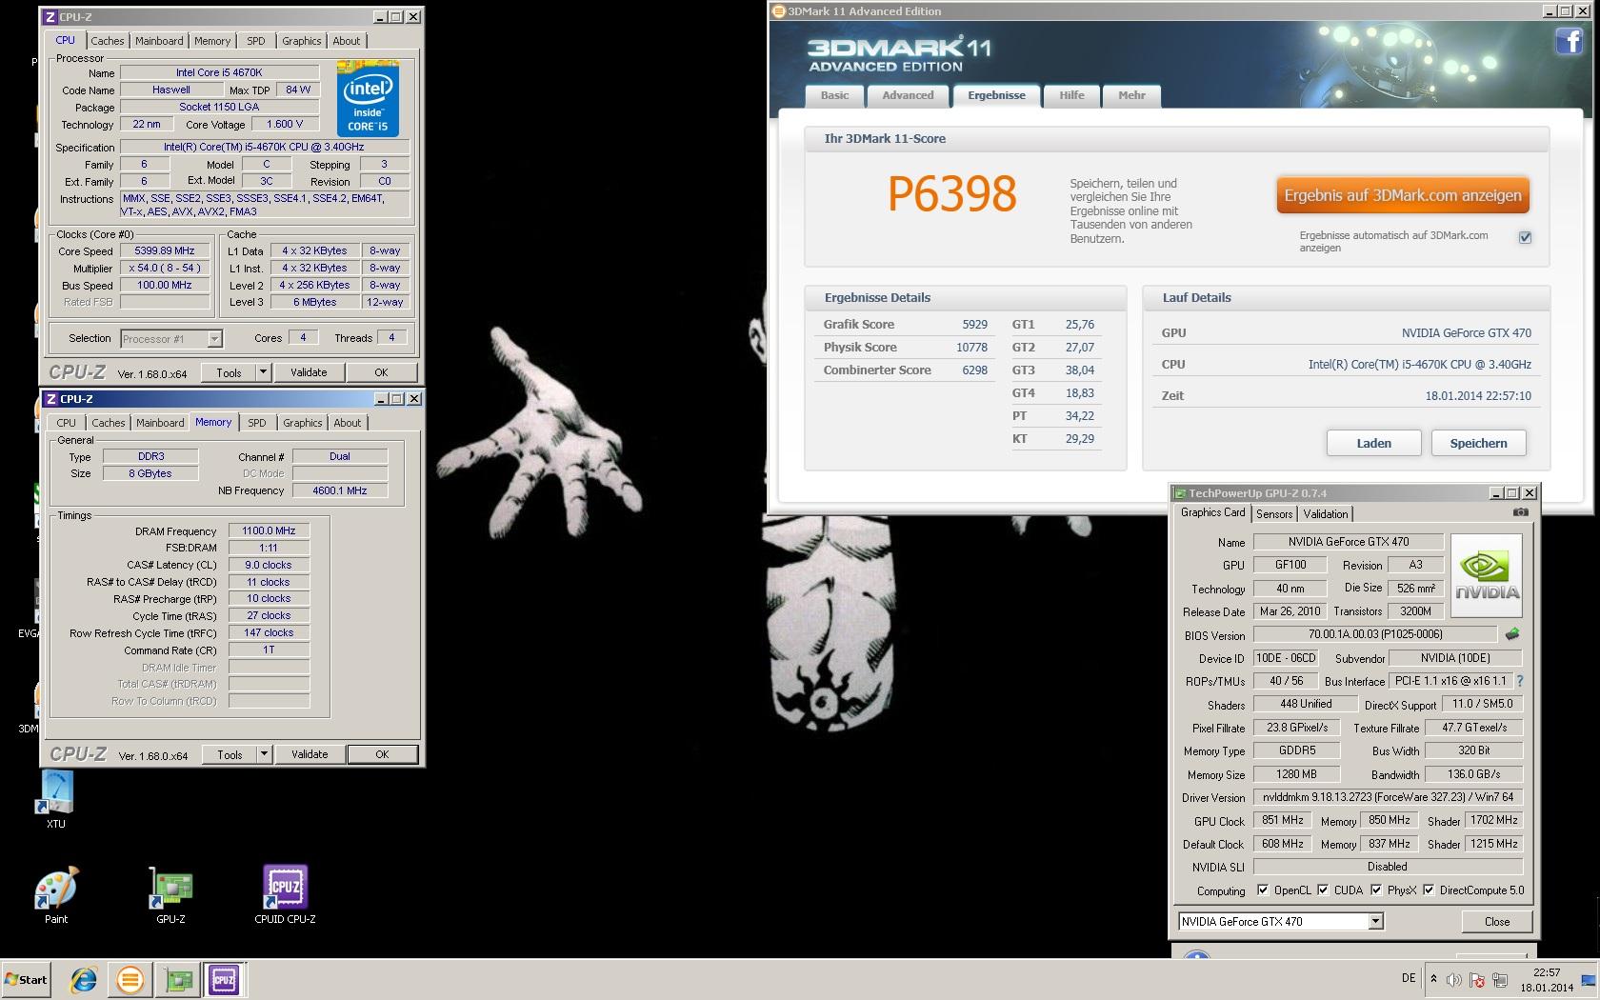Open Sensors tab in GPU-Z

click(1274, 514)
